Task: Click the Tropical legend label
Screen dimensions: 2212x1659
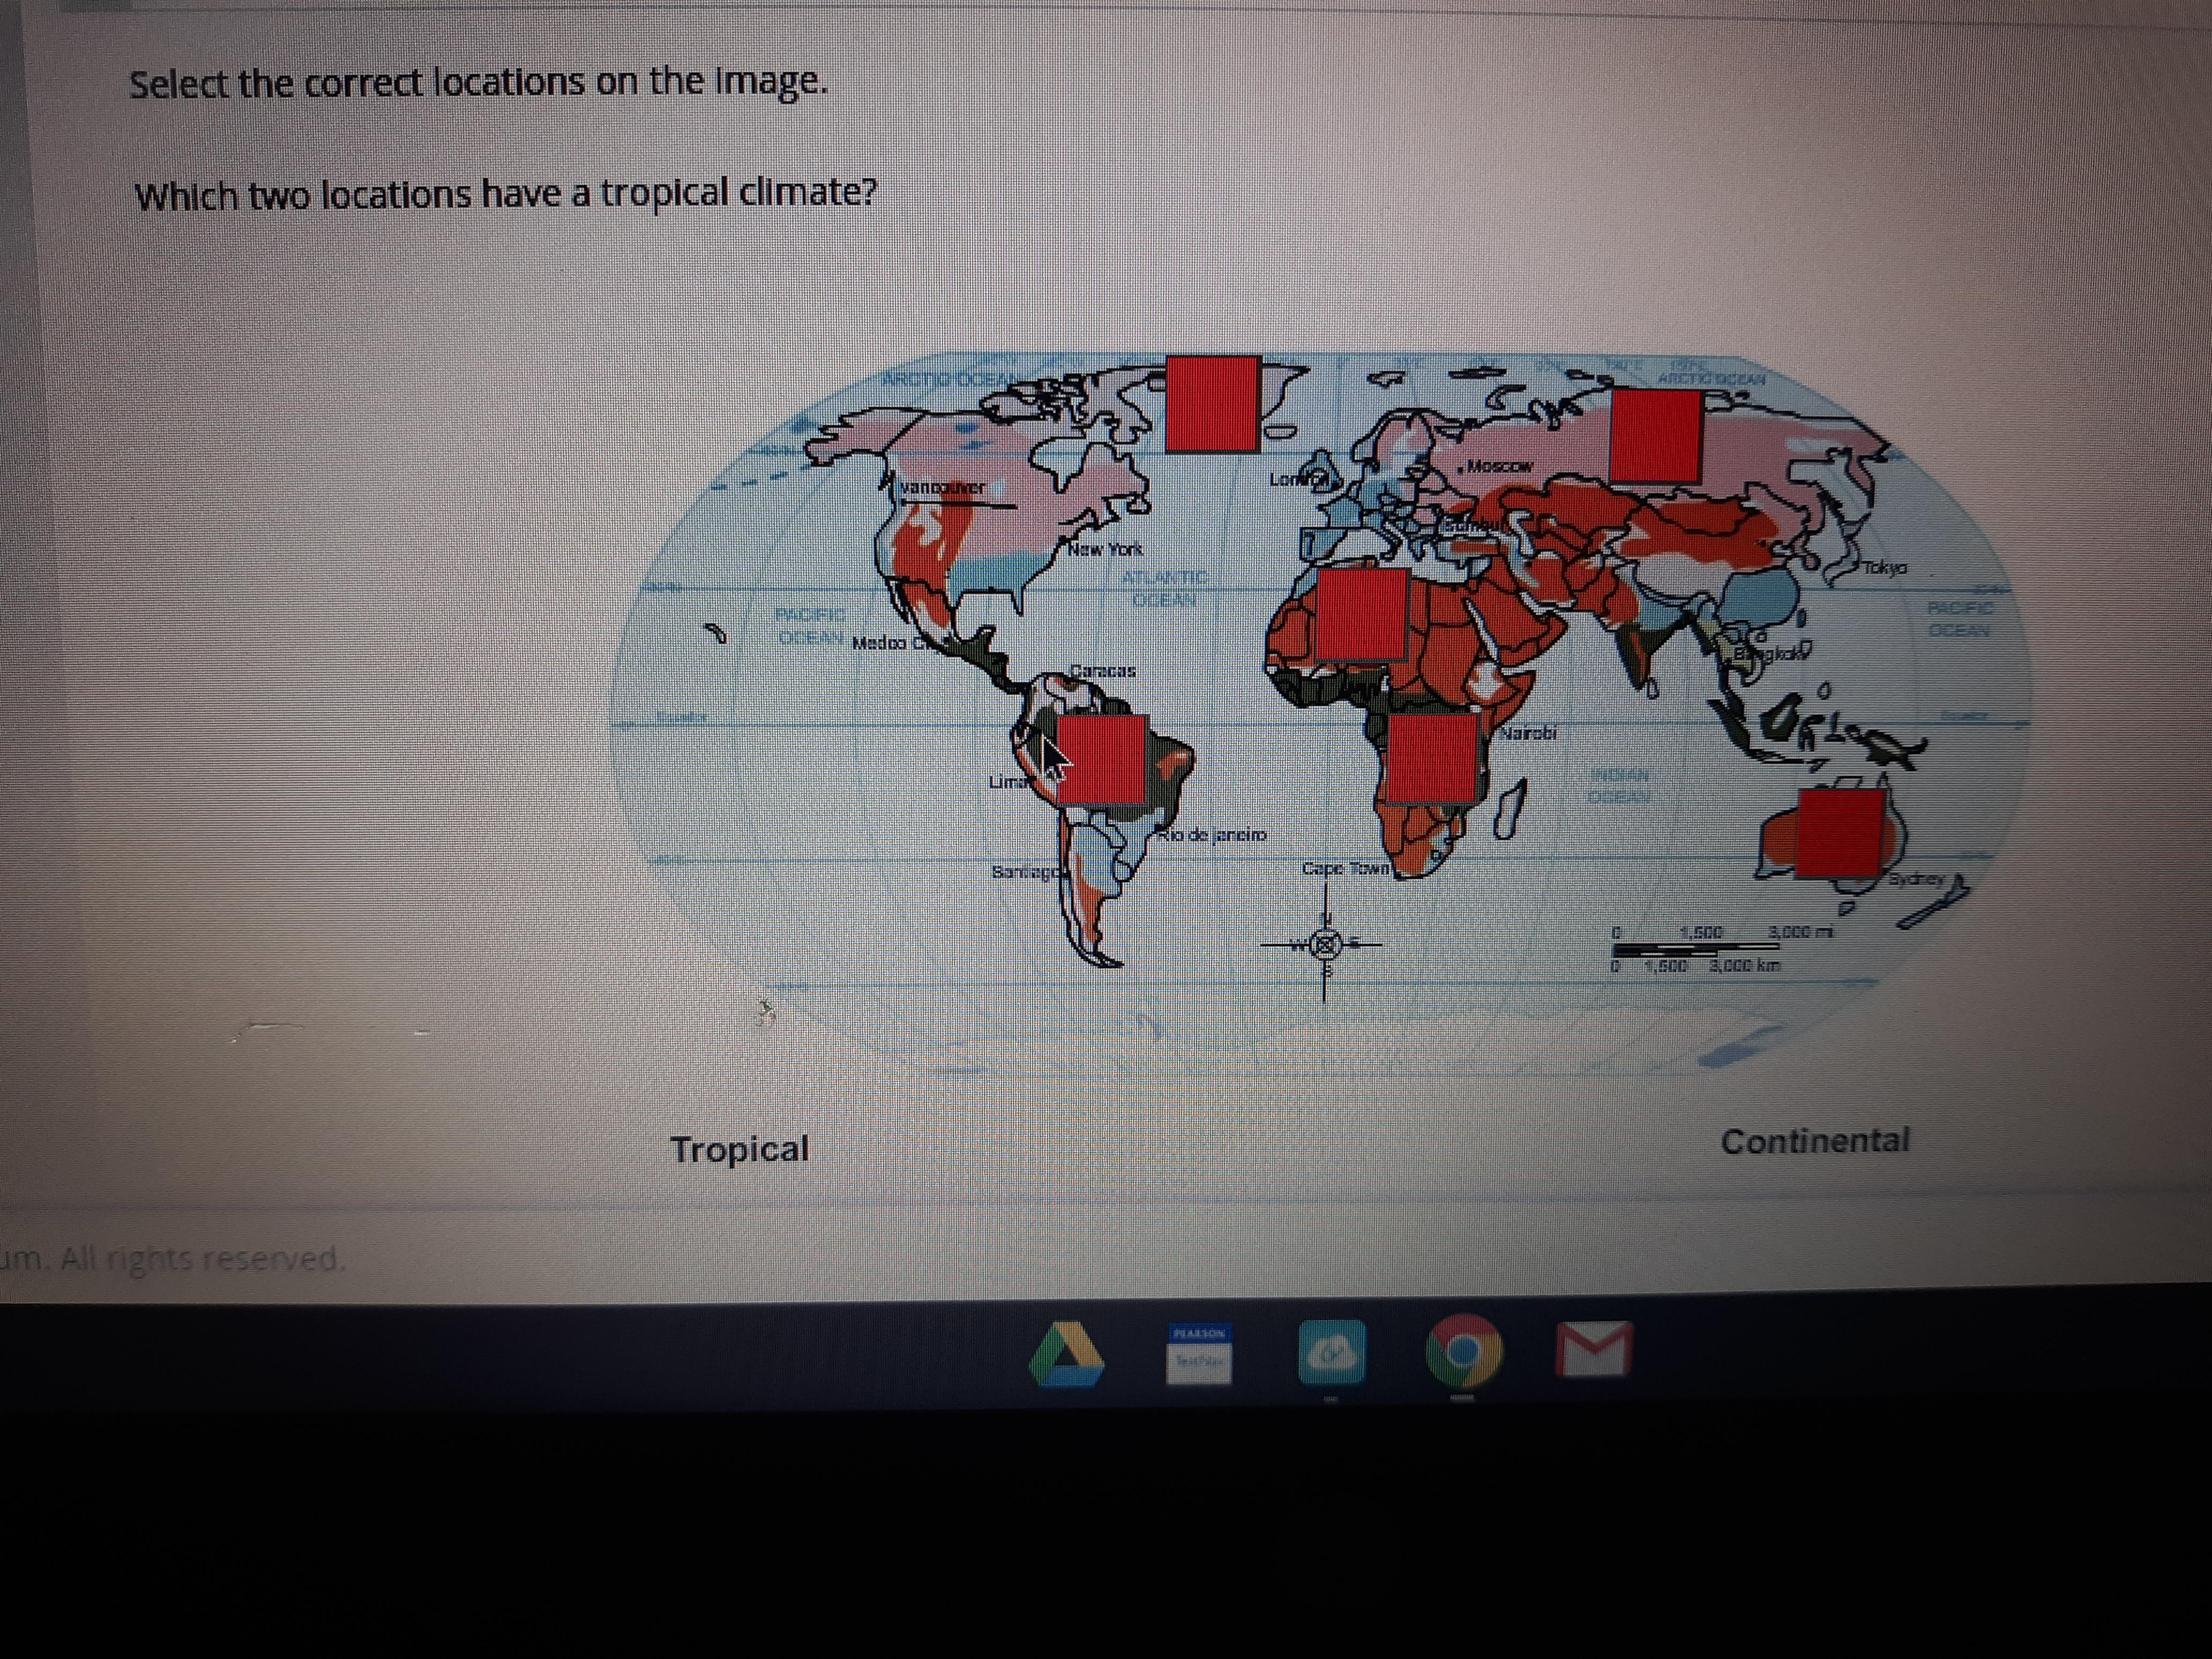Action: (x=739, y=1149)
